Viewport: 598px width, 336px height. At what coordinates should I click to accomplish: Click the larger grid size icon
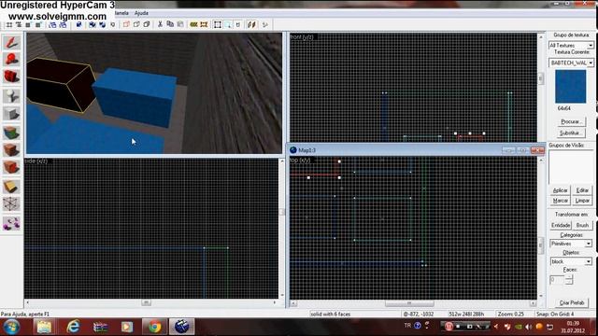coord(38,25)
